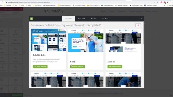Open the About Us template preview thumbnail
Viewport: 173px width, 97px height.
123,40
